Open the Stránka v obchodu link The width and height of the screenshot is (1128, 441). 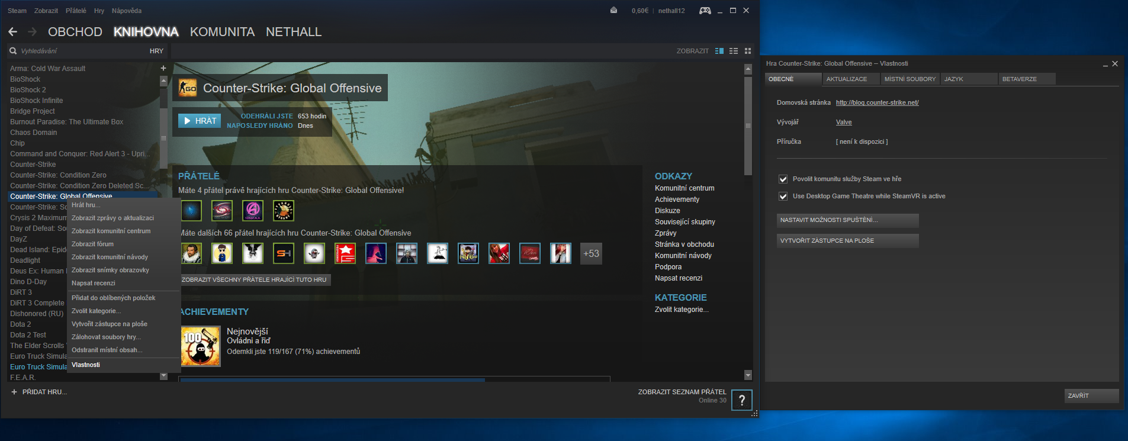coord(684,244)
